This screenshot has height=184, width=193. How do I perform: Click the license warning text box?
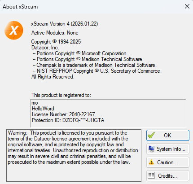tap(74, 155)
